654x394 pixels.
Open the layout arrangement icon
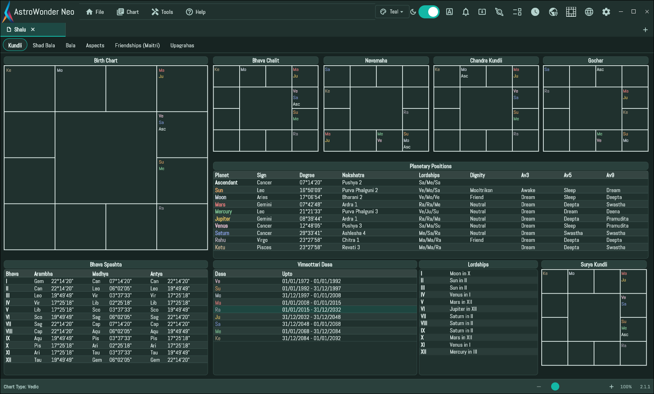coord(517,12)
